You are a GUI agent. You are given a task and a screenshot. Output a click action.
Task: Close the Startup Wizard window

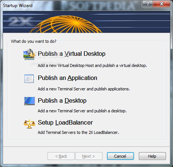point(161,4)
